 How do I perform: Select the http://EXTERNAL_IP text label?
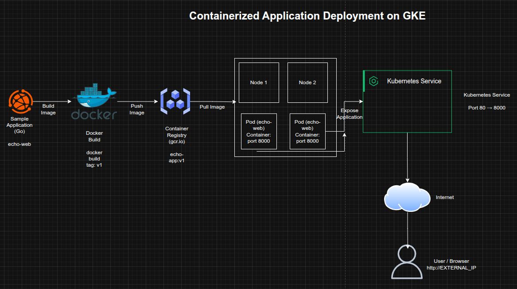click(451, 268)
